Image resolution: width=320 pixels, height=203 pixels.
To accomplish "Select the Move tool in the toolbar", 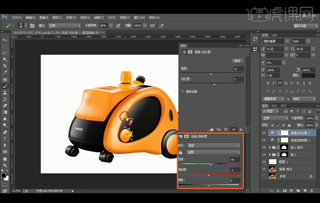I will tap(5, 40).
